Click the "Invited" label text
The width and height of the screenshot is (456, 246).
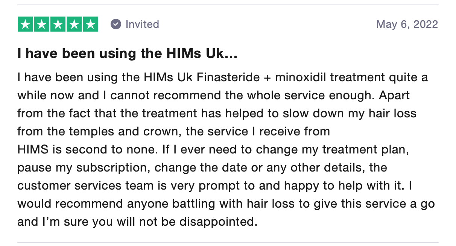coord(142,24)
